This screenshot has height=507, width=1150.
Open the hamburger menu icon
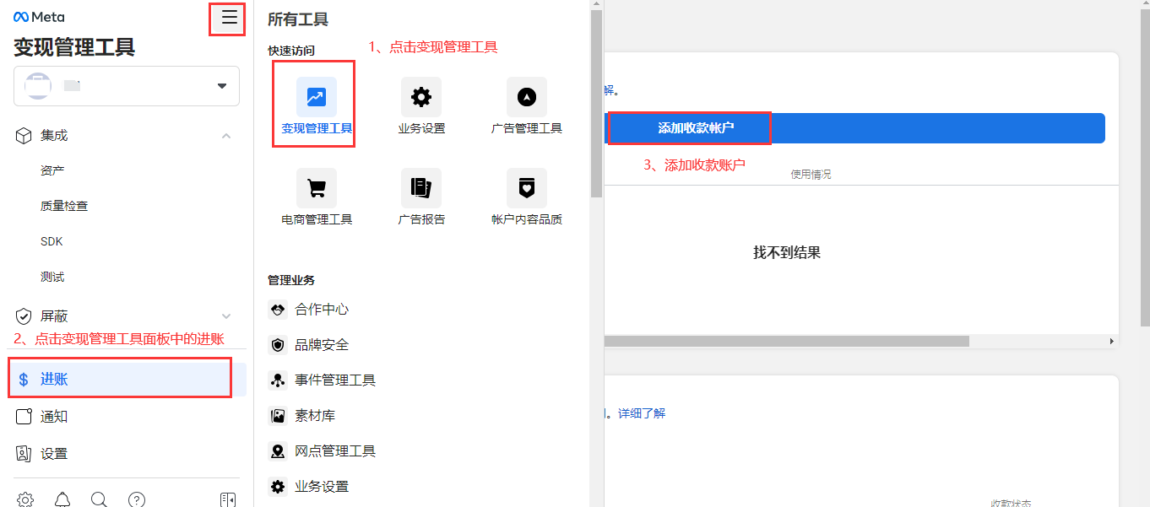coord(229,18)
